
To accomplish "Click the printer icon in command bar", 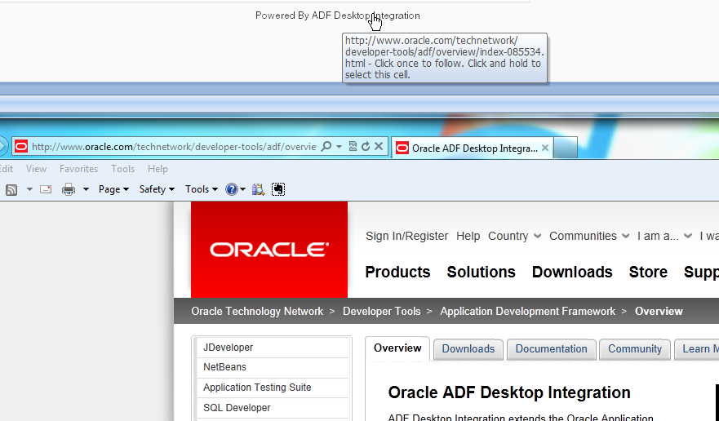I will coord(69,189).
